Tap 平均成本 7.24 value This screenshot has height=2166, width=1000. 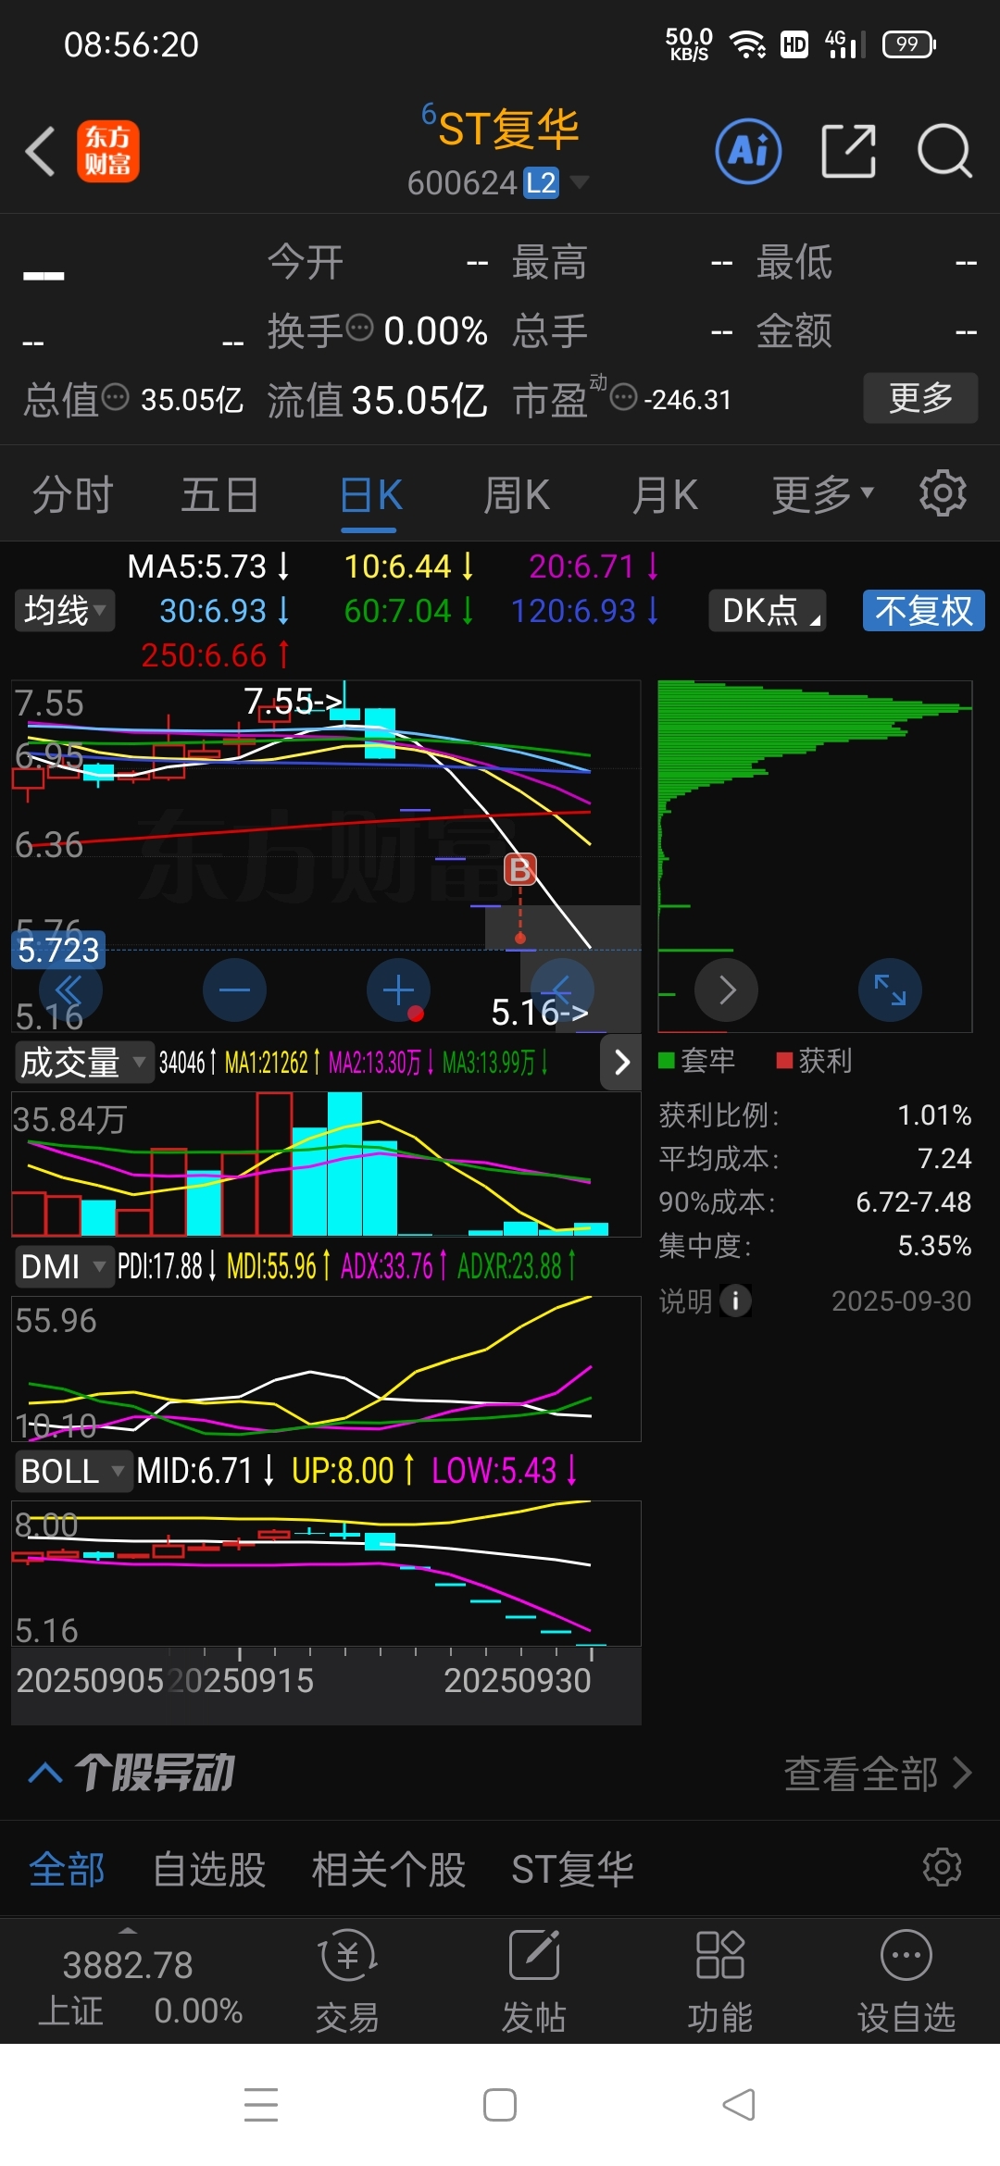tap(944, 1158)
